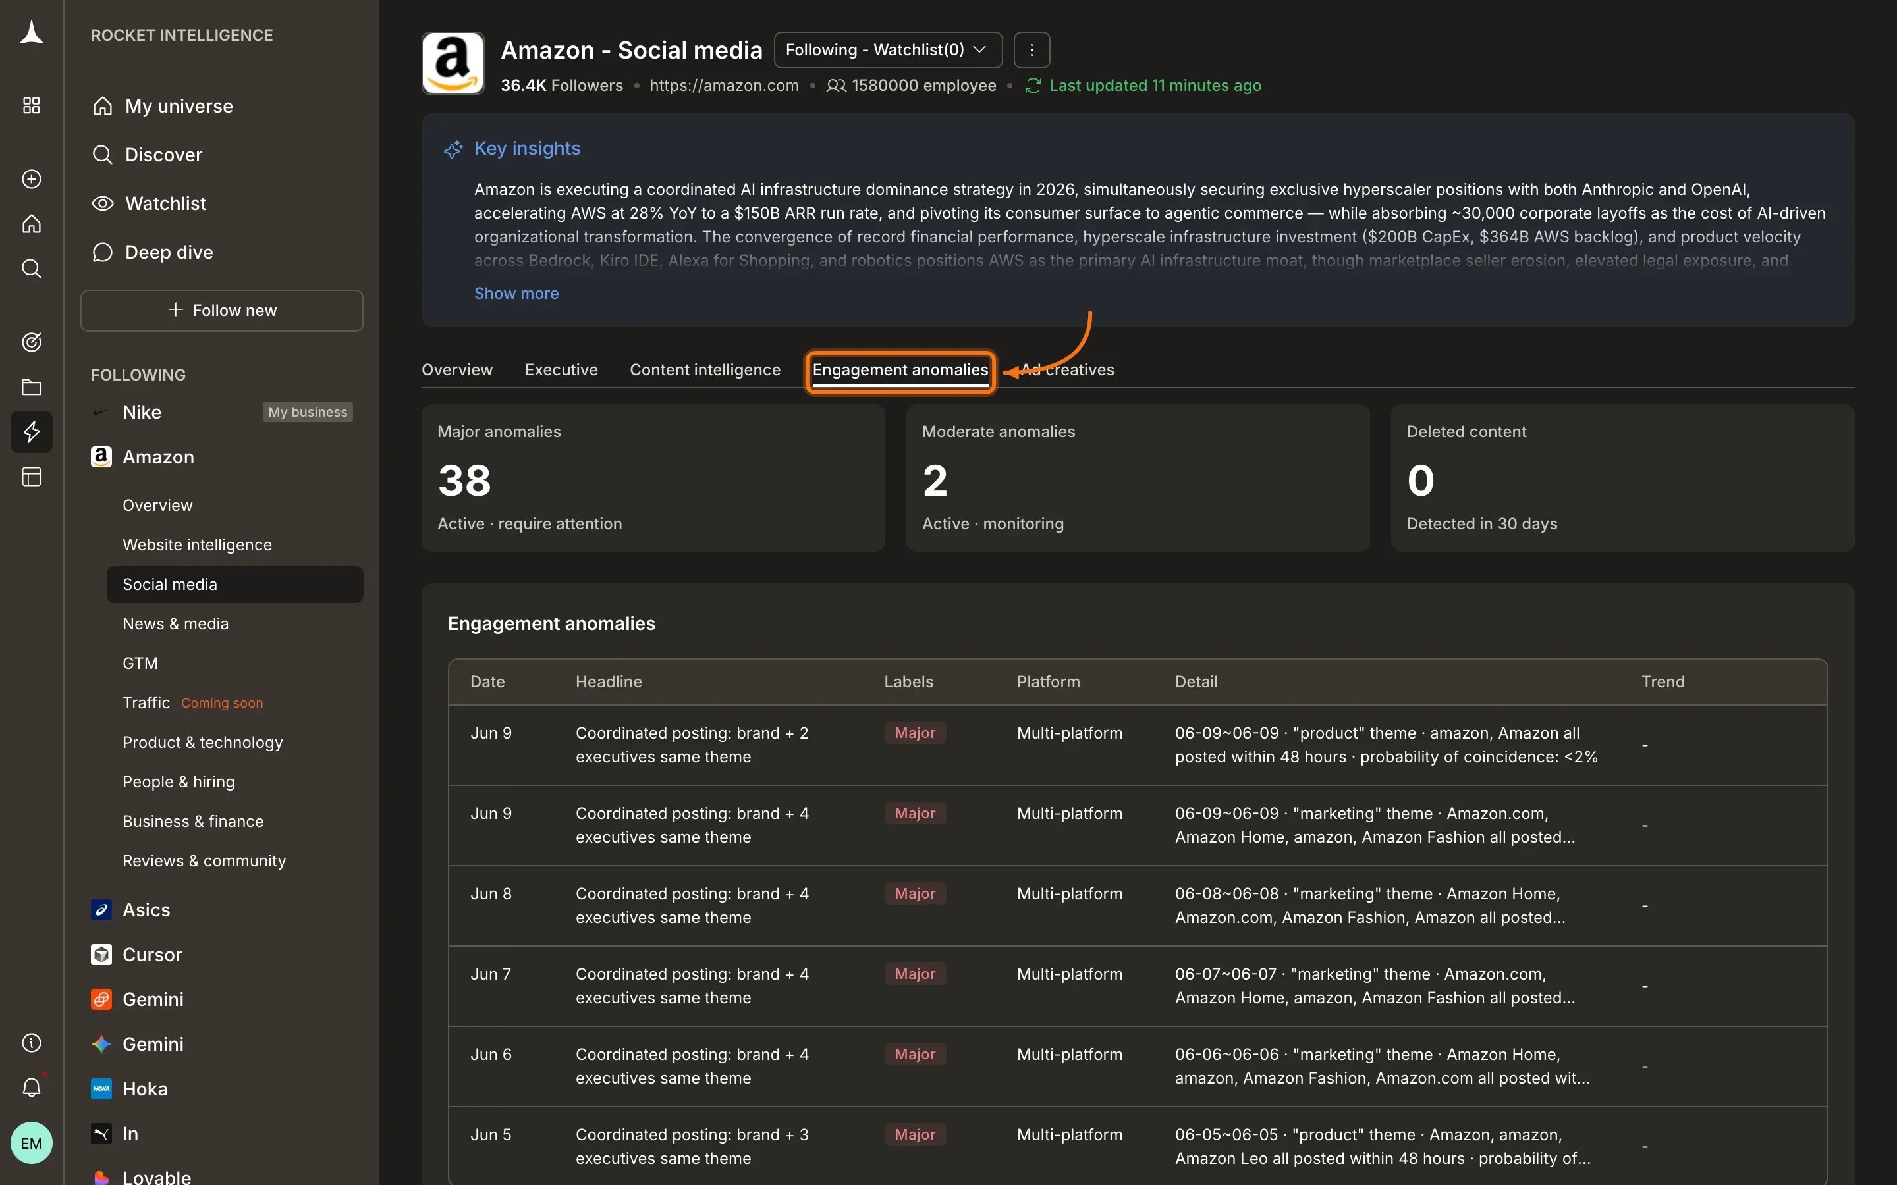Select Hoka in the Following list
1897x1185 pixels.
(x=145, y=1089)
